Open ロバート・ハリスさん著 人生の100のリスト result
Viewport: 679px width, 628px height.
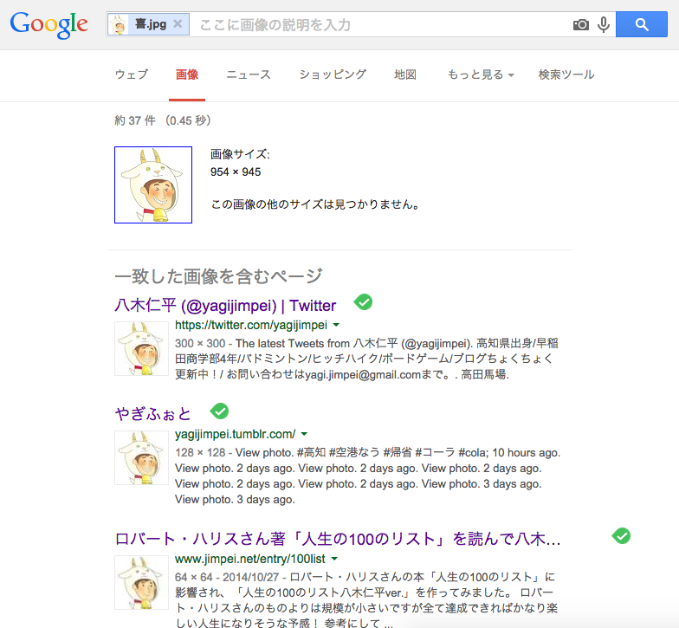(x=338, y=539)
